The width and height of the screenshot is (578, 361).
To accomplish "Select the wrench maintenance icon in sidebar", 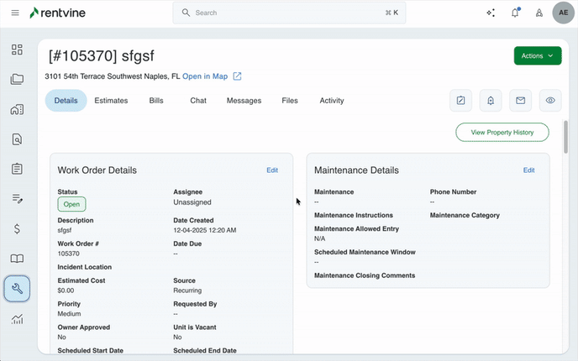I will (17, 289).
